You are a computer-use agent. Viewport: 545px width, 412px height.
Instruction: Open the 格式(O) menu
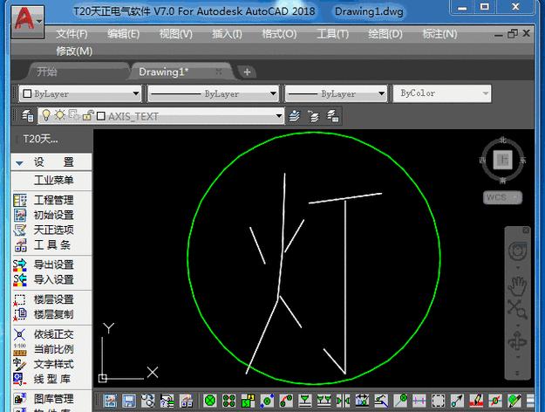coord(279,34)
